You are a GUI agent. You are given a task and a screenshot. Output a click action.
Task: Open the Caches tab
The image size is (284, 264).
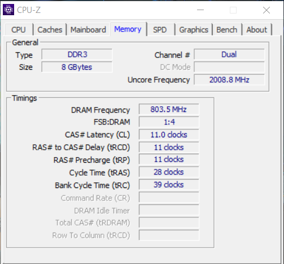(x=50, y=30)
